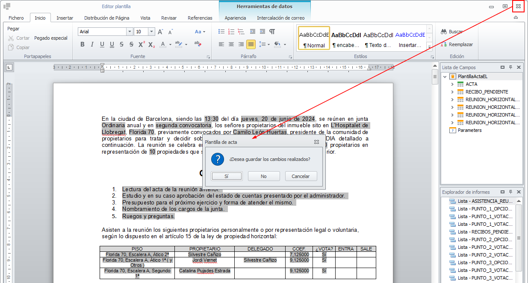Click Sí to save changes
This screenshot has height=283, width=528.
pos(227,176)
